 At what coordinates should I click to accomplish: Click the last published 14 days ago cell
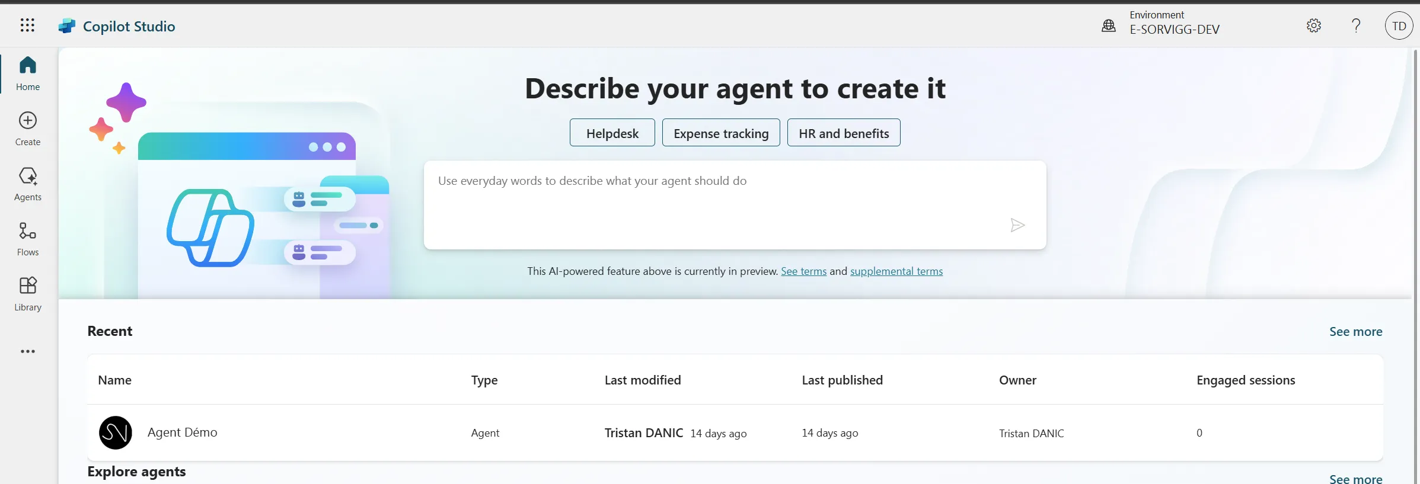point(830,433)
